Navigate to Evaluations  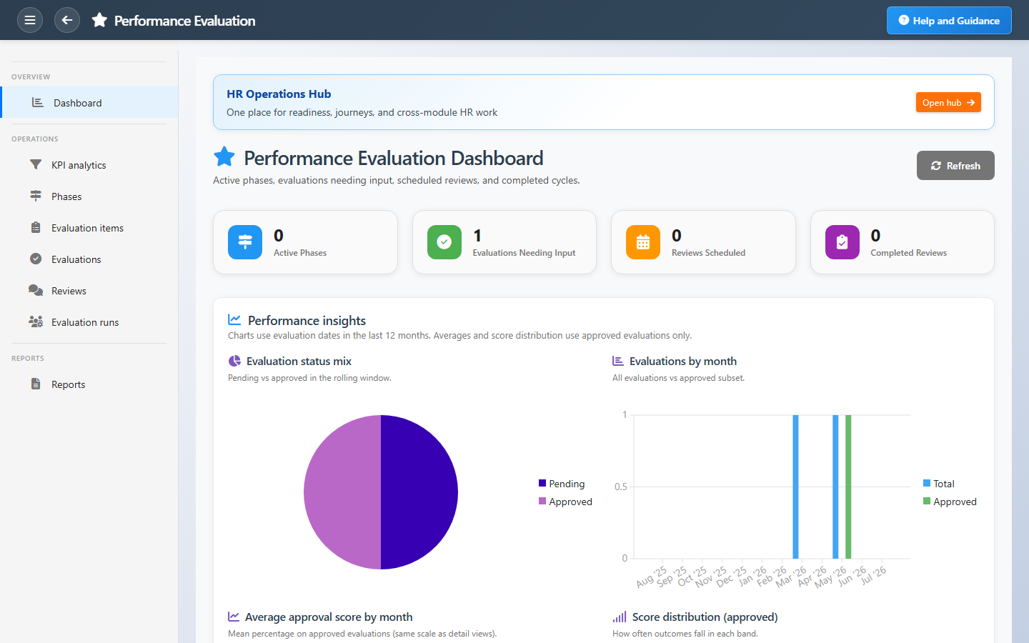(89, 259)
